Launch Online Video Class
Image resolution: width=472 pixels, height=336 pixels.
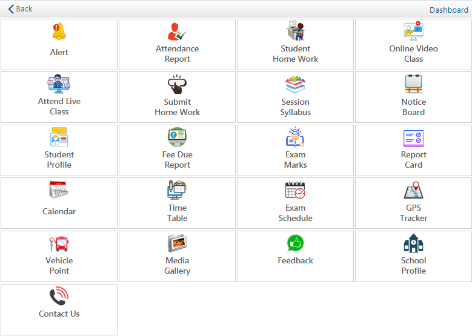point(413,45)
